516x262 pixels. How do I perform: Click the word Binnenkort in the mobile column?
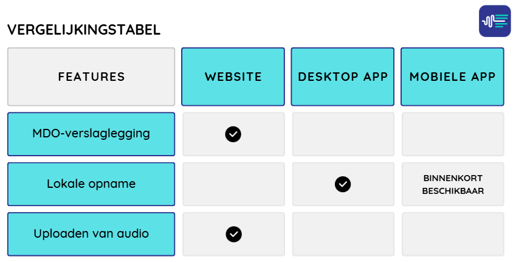coord(453,178)
